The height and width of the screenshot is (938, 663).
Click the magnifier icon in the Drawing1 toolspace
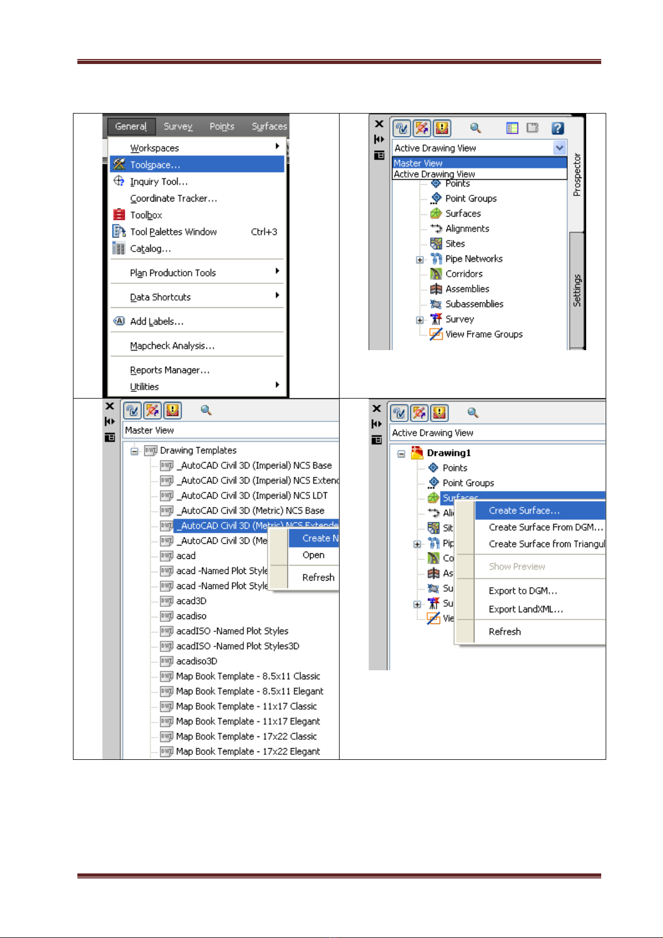[473, 412]
